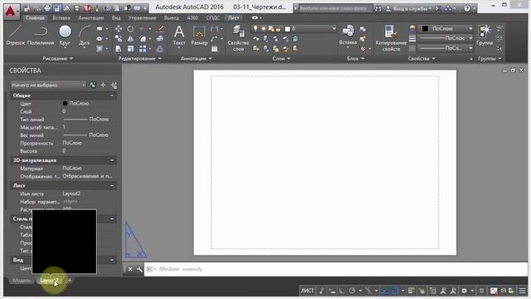Select the Mirror tool in Редактирование
This screenshot has width=531, height=299.
point(130,39)
